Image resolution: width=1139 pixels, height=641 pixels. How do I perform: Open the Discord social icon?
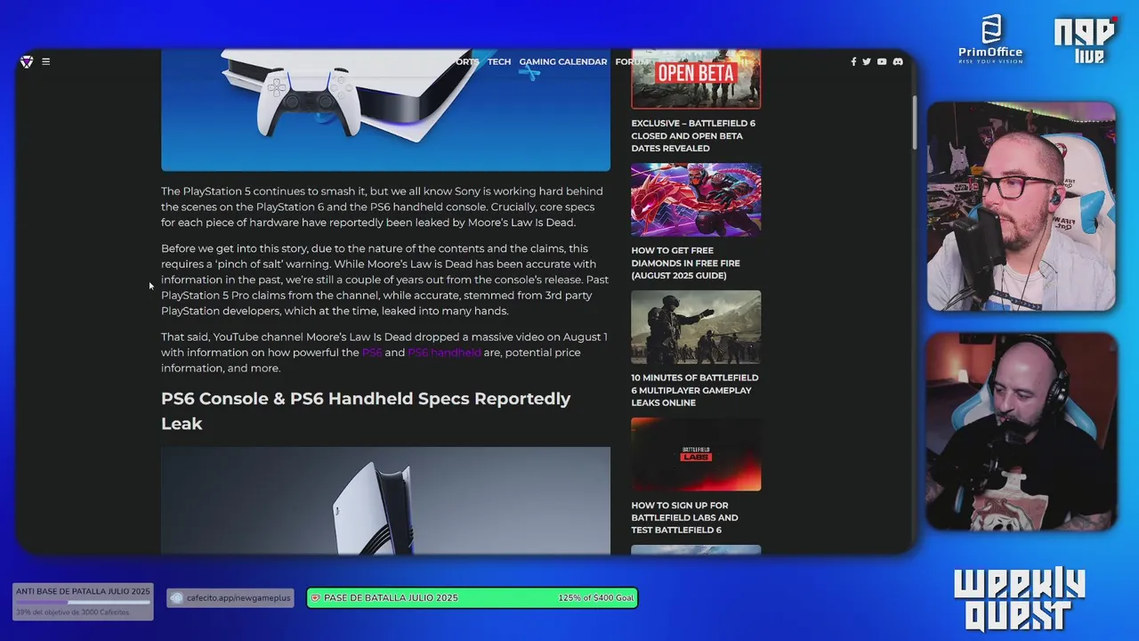(x=898, y=61)
